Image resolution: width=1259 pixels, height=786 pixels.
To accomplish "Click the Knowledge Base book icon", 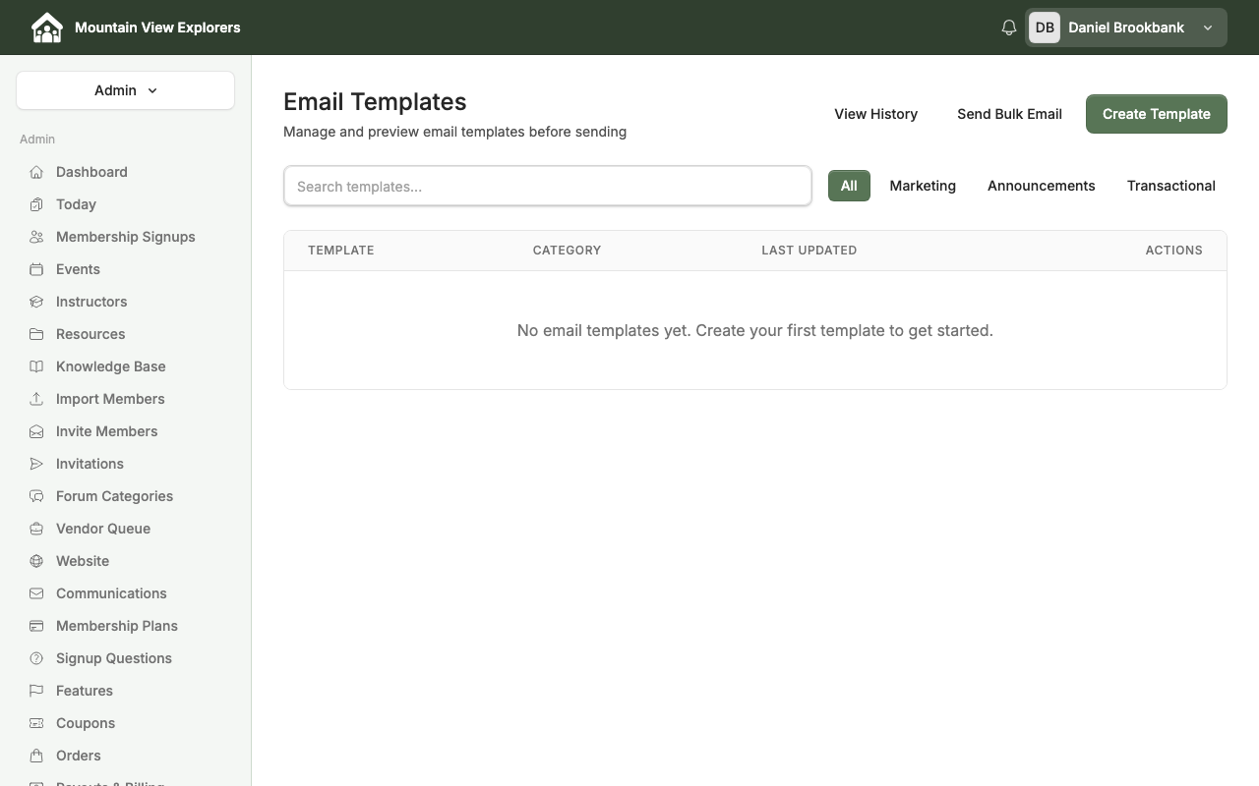I will pyautogui.click(x=36, y=366).
